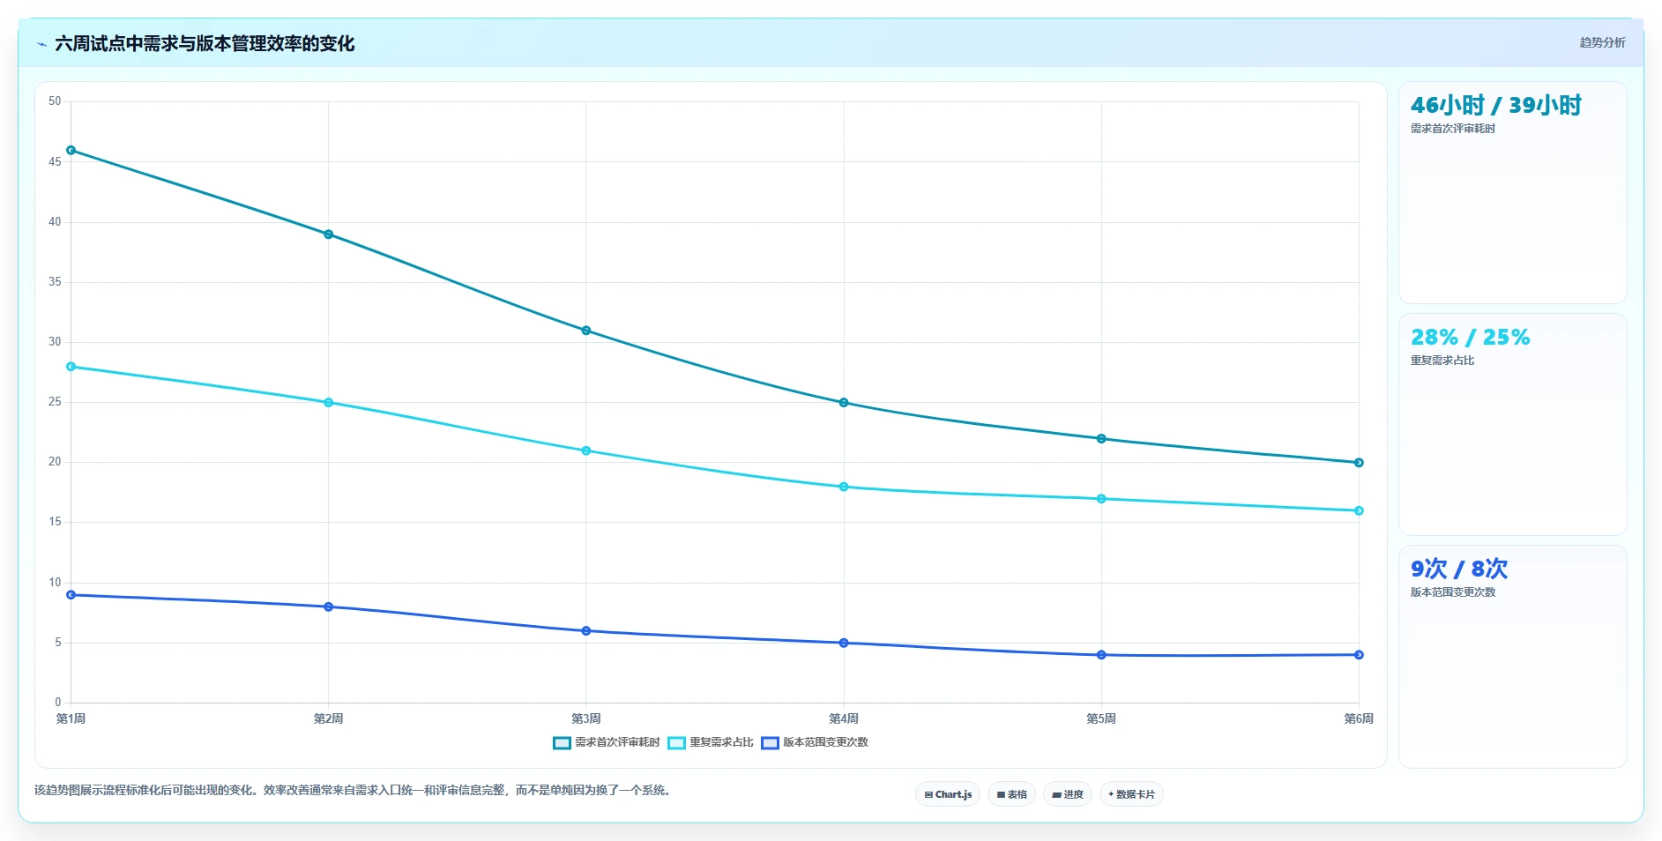Click the 趋势分析 tag in the header
The image size is (1662, 841).
tap(1602, 42)
